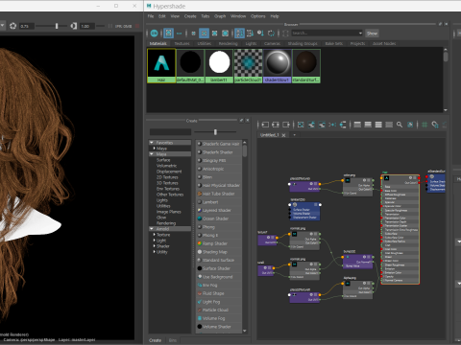Set nodes to connected mode view icon

(x=368, y=125)
